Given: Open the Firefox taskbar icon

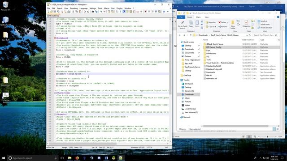Looking at the screenshot, I should click(x=77, y=158).
